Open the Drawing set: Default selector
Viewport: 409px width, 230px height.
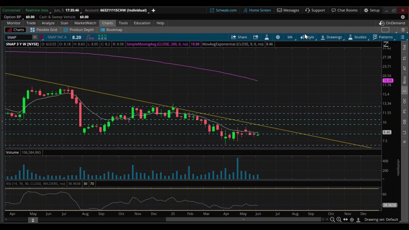(x=381, y=220)
